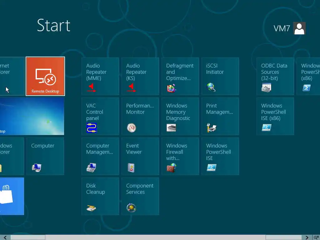
Task: Open the Store shopping bag tile
Action: (x=12, y=196)
